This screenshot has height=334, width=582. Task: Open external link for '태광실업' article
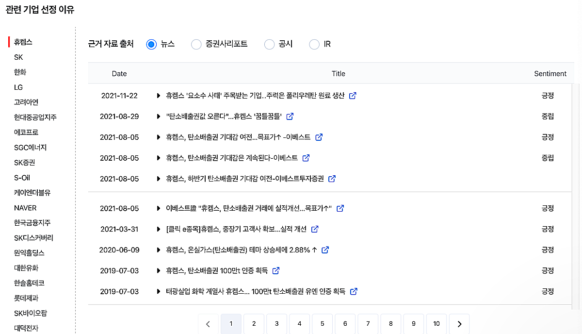[354, 291]
